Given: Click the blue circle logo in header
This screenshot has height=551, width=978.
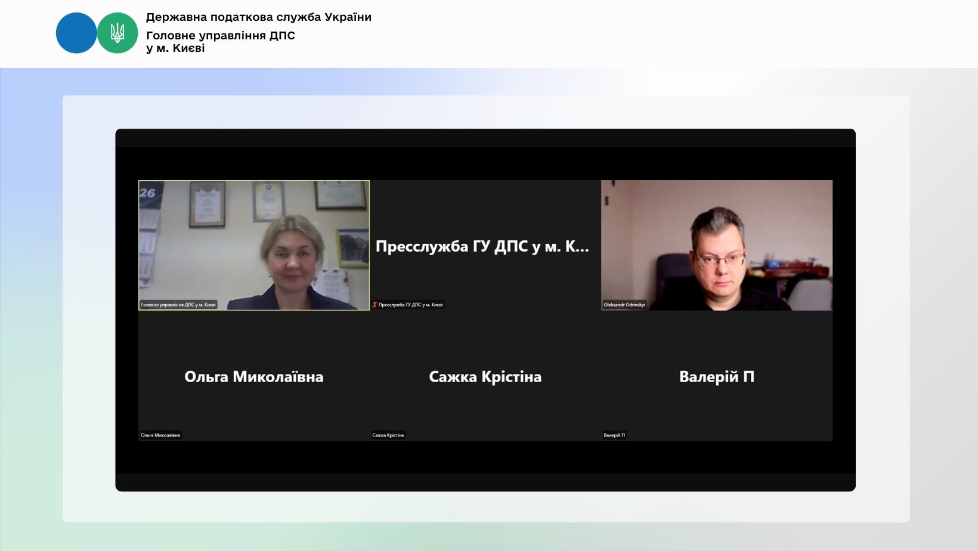Looking at the screenshot, I should (x=76, y=33).
